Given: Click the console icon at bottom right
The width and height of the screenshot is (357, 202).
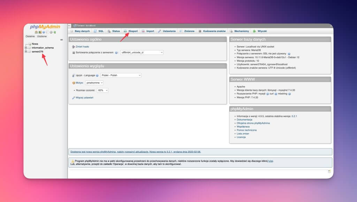Looking at the screenshot, I should 329,171.
